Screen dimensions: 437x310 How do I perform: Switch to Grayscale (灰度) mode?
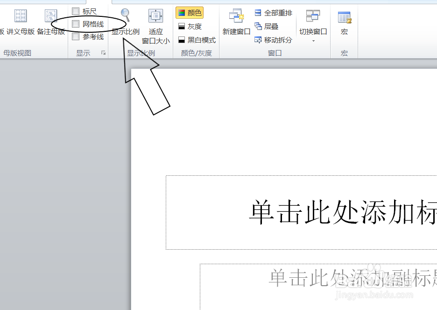click(190, 27)
